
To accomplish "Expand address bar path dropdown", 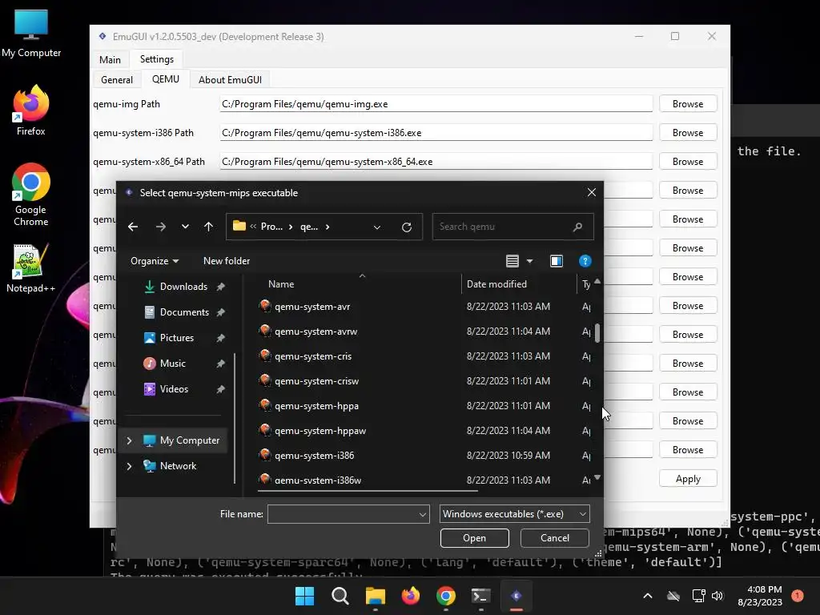I will pos(377,227).
